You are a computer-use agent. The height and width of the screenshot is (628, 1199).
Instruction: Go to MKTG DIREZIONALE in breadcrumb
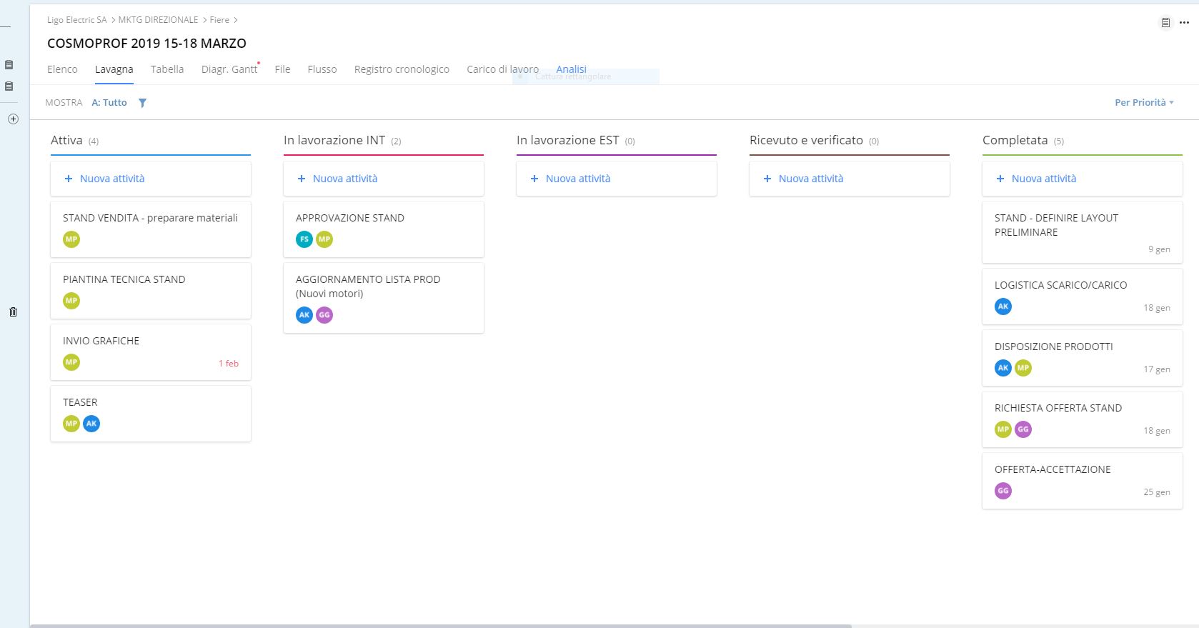[158, 20]
